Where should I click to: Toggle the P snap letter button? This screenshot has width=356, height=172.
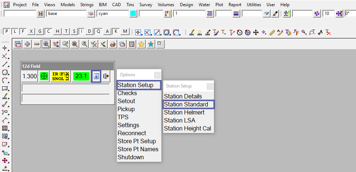click(6, 31)
